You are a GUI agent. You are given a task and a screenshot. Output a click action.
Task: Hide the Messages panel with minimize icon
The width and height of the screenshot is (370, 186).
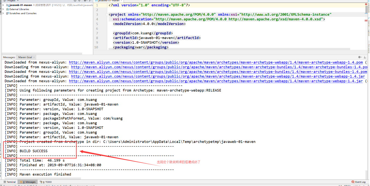pos(364,57)
